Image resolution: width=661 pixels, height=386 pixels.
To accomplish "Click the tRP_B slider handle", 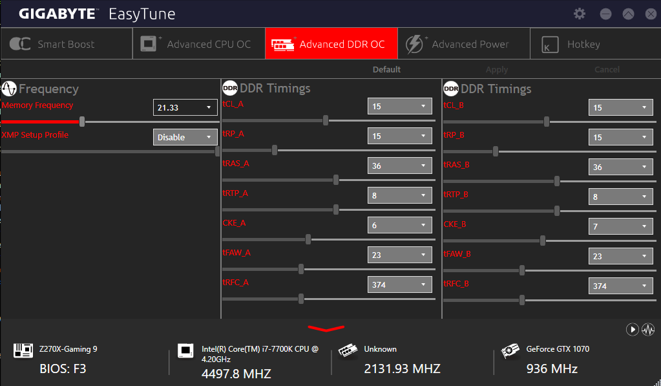I will [496, 151].
